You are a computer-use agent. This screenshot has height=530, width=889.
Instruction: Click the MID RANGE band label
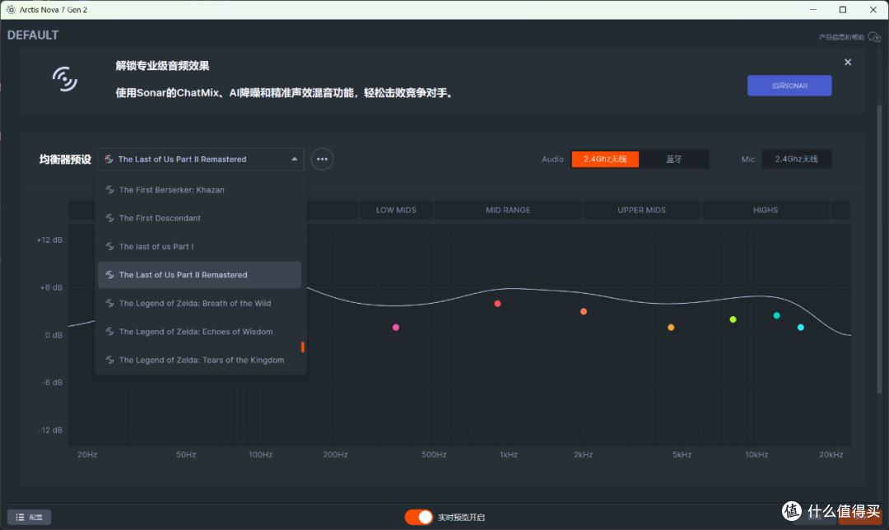coord(508,210)
